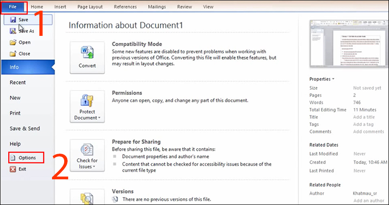Image resolution: width=389 pixels, height=205 pixels.
Task: Click the Save disk icon
Action: pyautogui.click(x=13, y=20)
